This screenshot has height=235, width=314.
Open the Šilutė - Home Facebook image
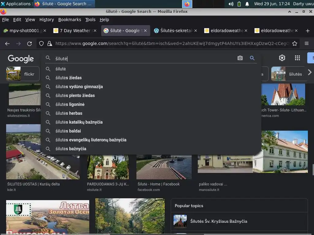point(164,167)
